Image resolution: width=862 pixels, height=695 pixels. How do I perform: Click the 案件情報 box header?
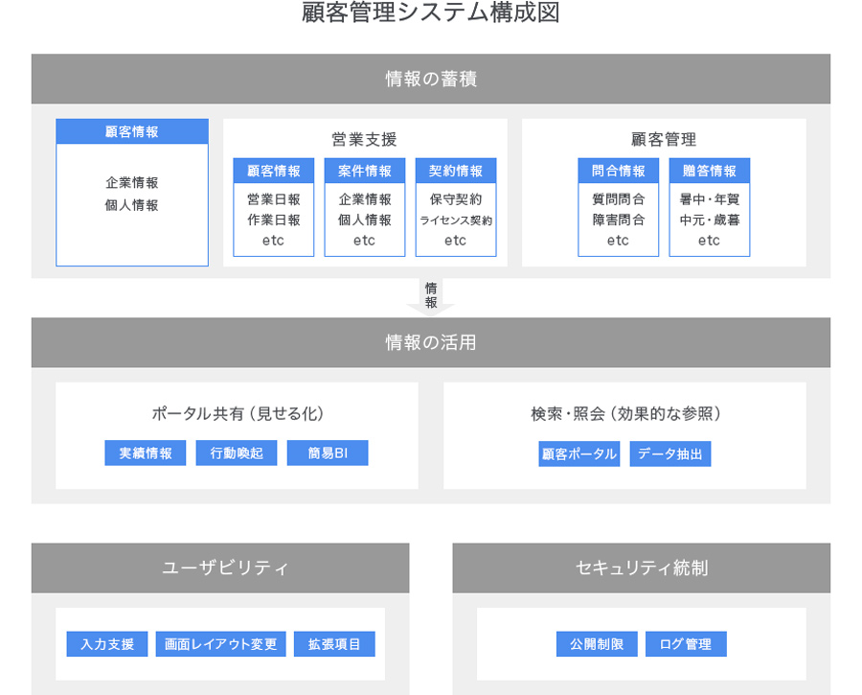coord(365,171)
